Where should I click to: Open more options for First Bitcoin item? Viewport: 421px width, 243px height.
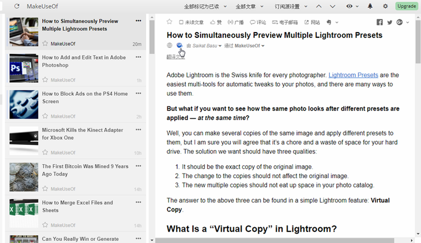tap(138, 166)
